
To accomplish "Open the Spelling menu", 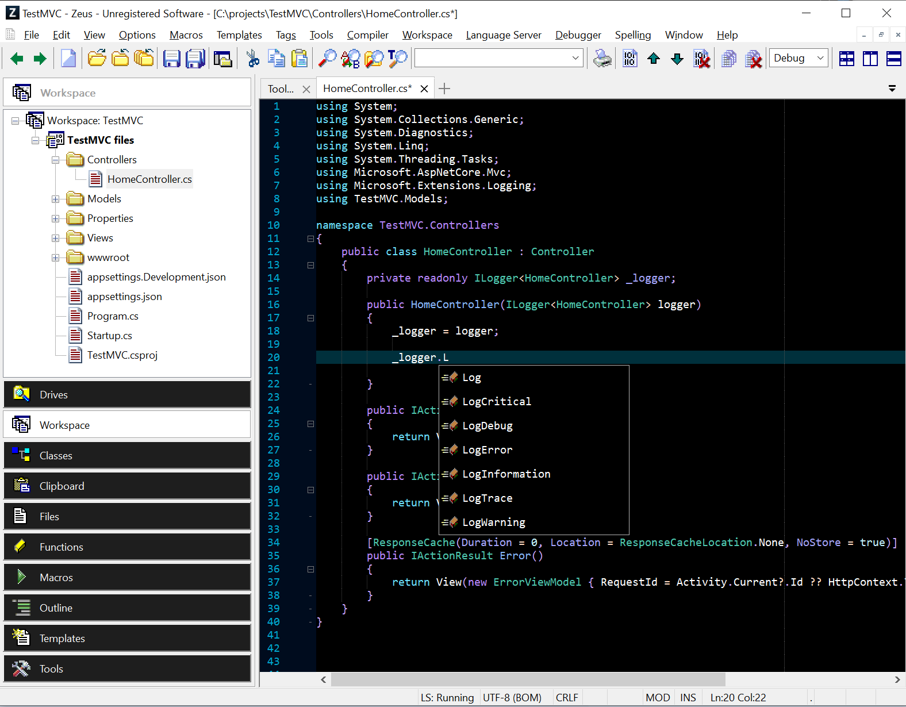I will 633,35.
